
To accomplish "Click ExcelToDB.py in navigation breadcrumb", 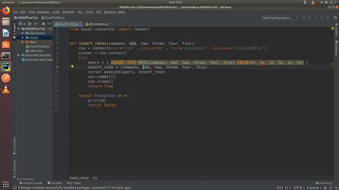I will pos(53,18).
